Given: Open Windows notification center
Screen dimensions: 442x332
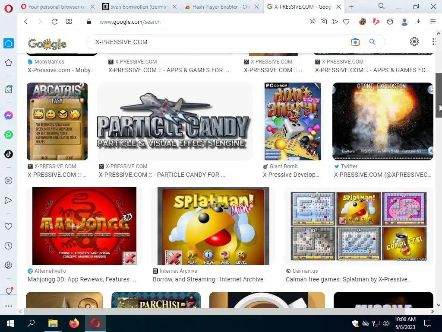Looking at the screenshot, I should click(x=428, y=323).
